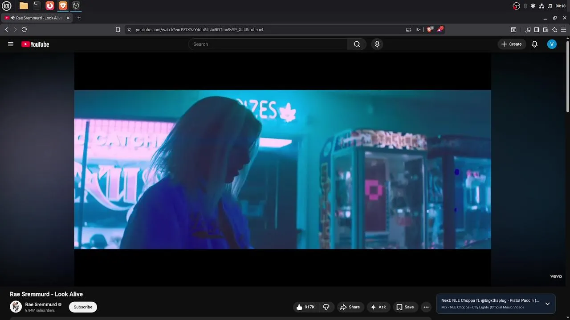Switch to the Brave browser panel icon

[x=63, y=6]
